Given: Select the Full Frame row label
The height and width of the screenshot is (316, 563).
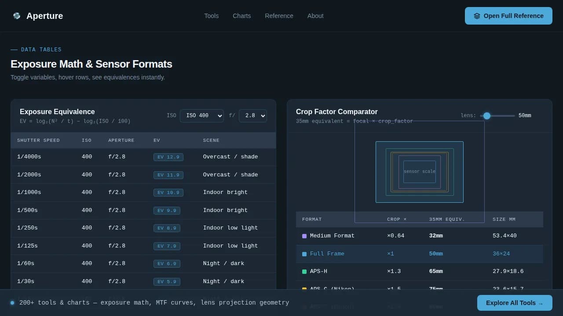Looking at the screenshot, I should pos(327,254).
